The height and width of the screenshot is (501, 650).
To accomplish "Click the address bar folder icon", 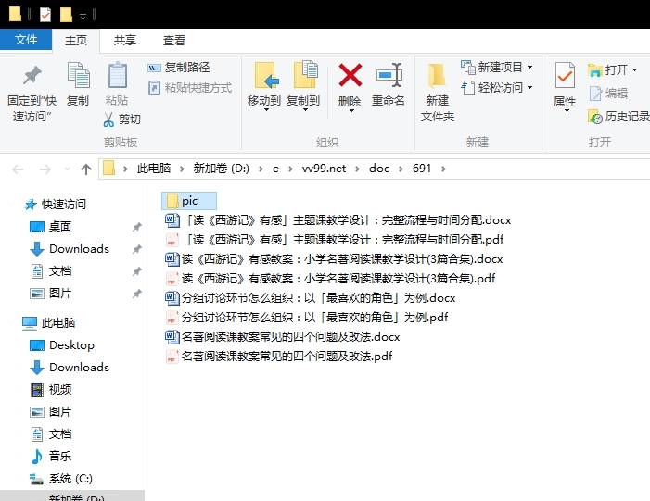I will 109,169.
